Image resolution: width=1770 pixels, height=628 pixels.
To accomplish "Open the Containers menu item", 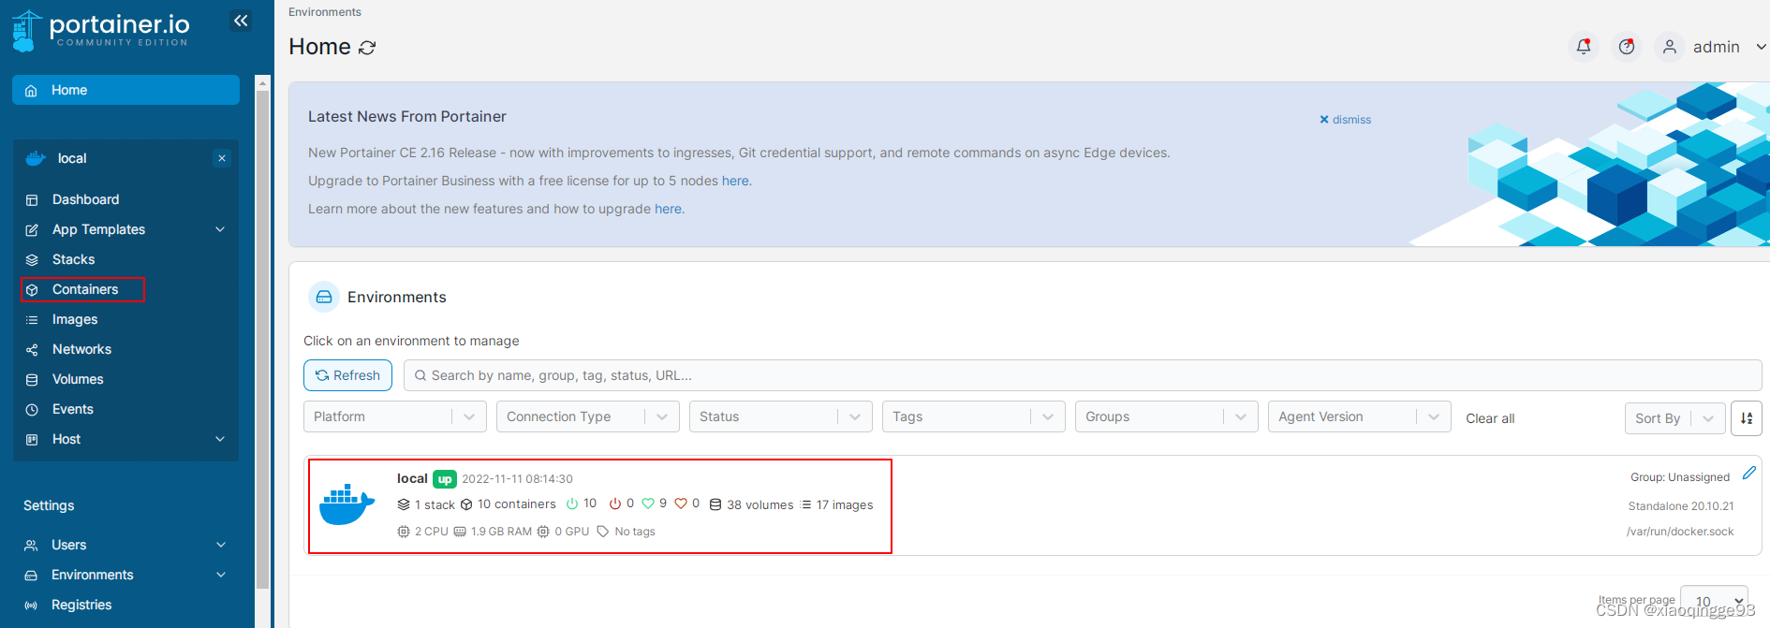I will [83, 289].
